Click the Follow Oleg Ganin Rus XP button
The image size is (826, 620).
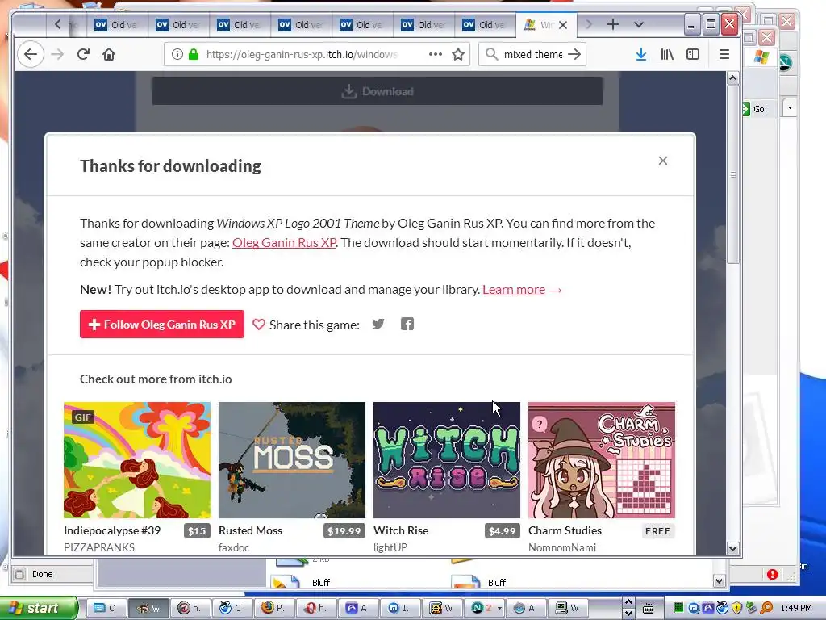(x=161, y=325)
